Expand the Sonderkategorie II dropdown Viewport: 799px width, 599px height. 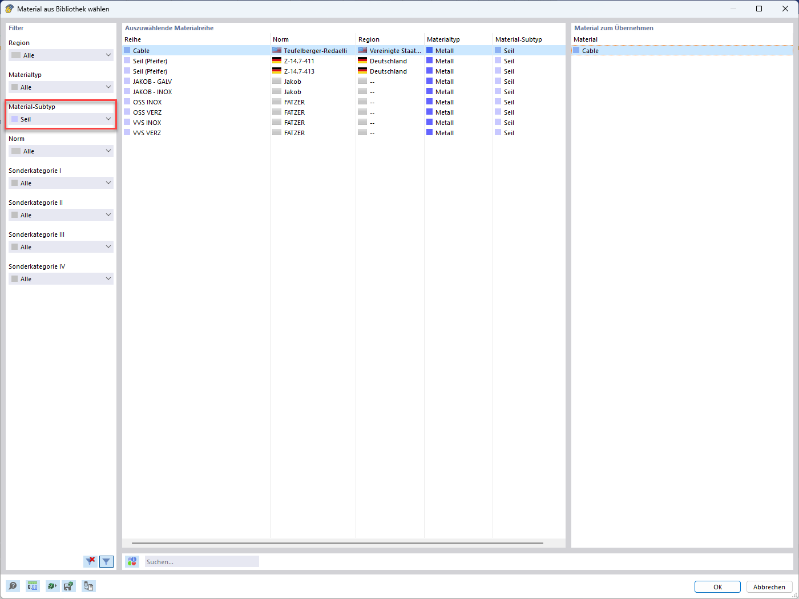[61, 215]
